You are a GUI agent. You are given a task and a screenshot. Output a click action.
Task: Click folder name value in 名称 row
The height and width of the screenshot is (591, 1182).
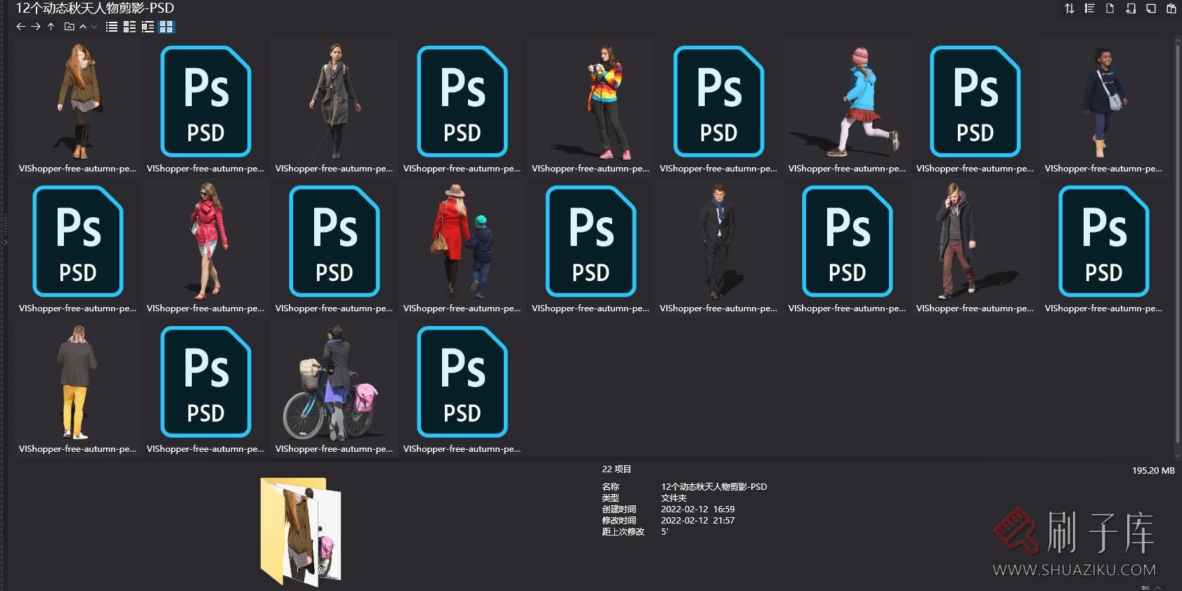tap(714, 487)
